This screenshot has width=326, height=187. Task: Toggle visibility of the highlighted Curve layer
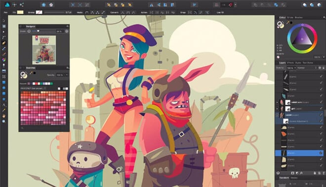coord(321,153)
